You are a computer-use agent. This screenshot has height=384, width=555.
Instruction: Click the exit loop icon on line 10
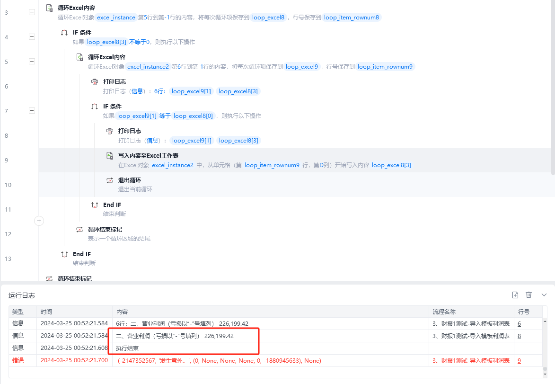(x=110, y=180)
